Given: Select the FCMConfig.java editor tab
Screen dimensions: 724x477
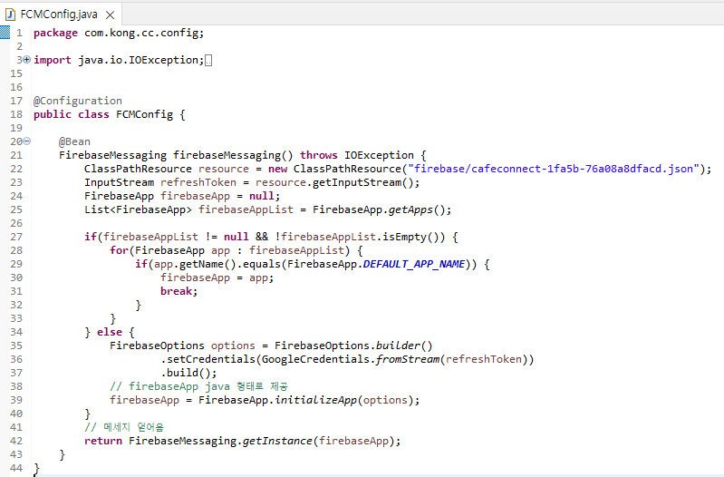Looking at the screenshot, I should pyautogui.click(x=61, y=15).
